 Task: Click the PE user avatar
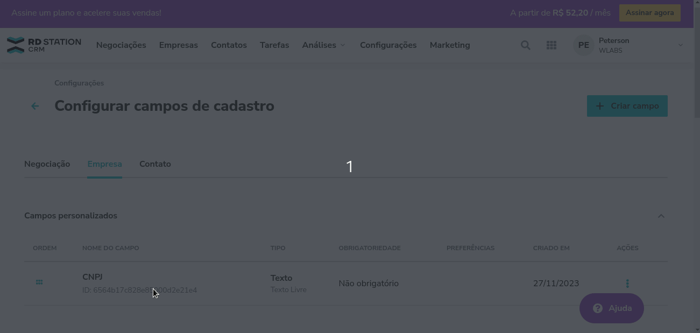tap(583, 45)
